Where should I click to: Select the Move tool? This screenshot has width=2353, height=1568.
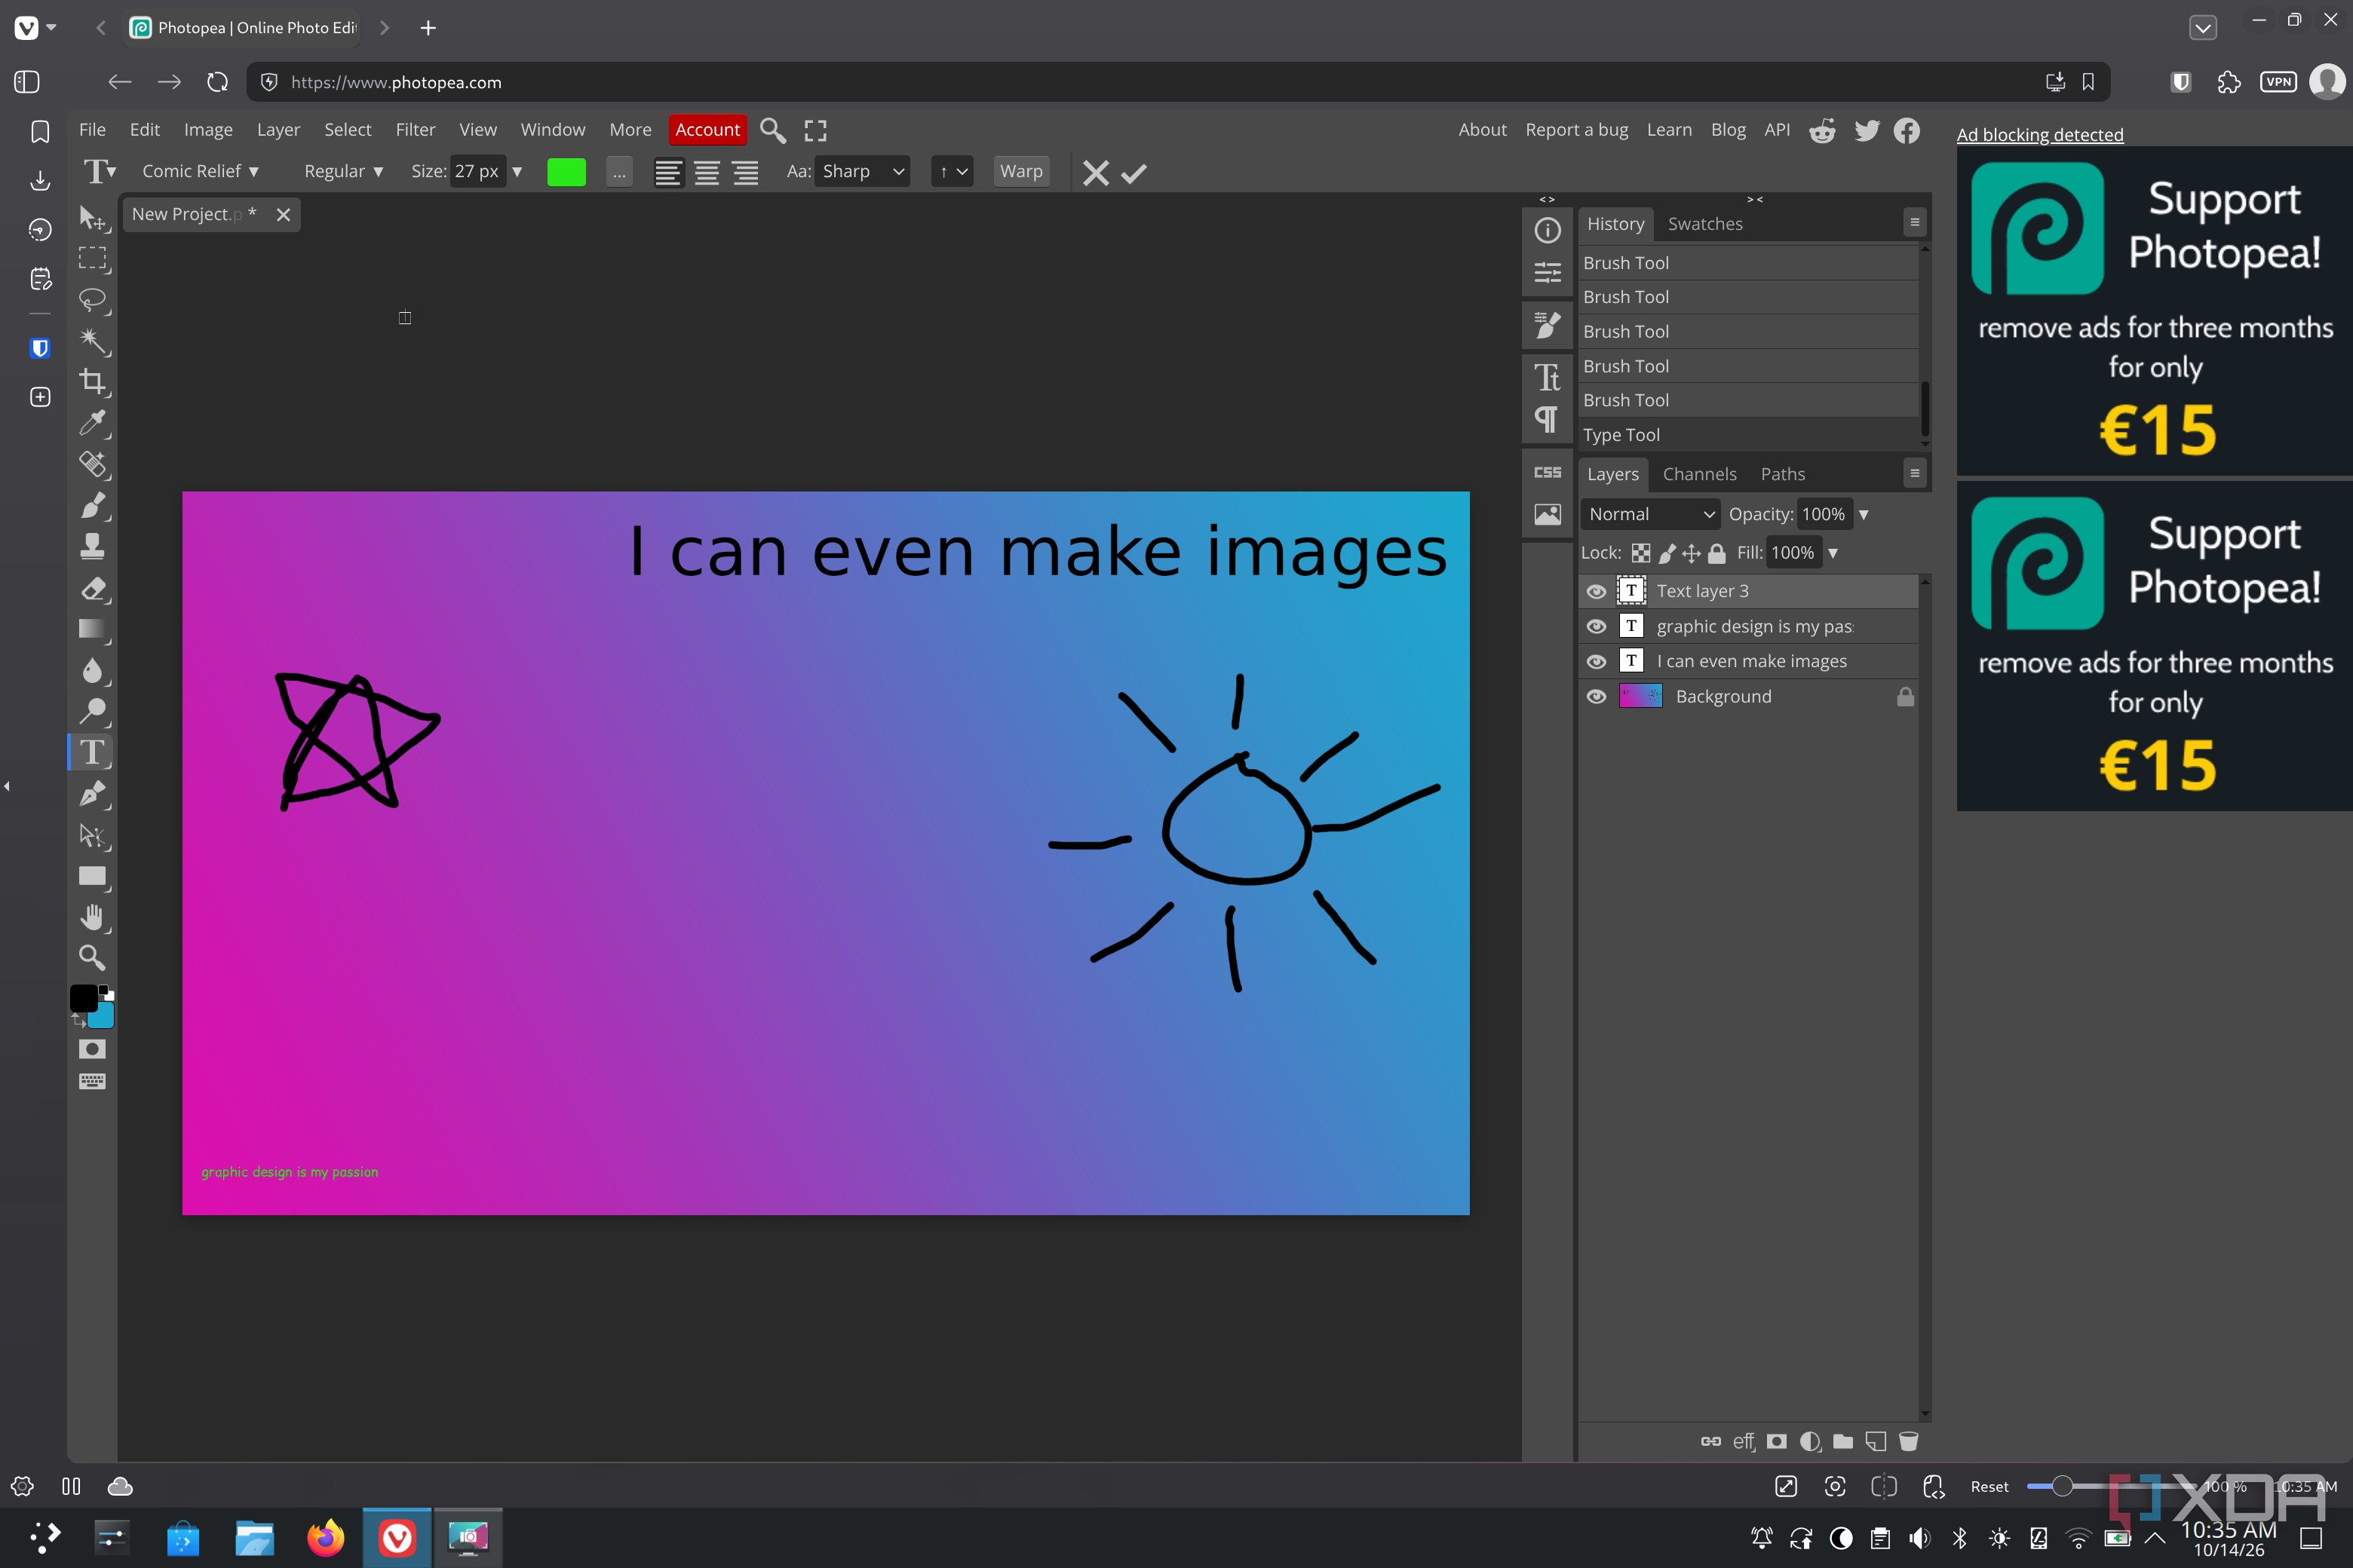(x=92, y=217)
